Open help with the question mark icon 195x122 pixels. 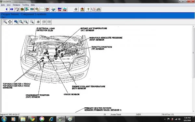point(88,9)
